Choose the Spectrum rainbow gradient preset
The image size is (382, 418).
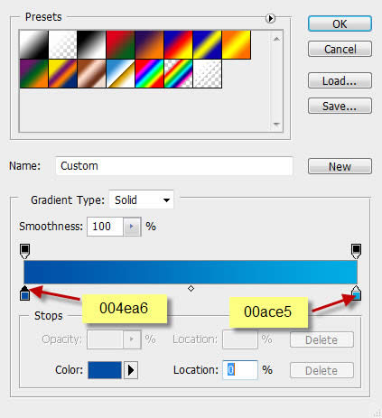coord(150,74)
